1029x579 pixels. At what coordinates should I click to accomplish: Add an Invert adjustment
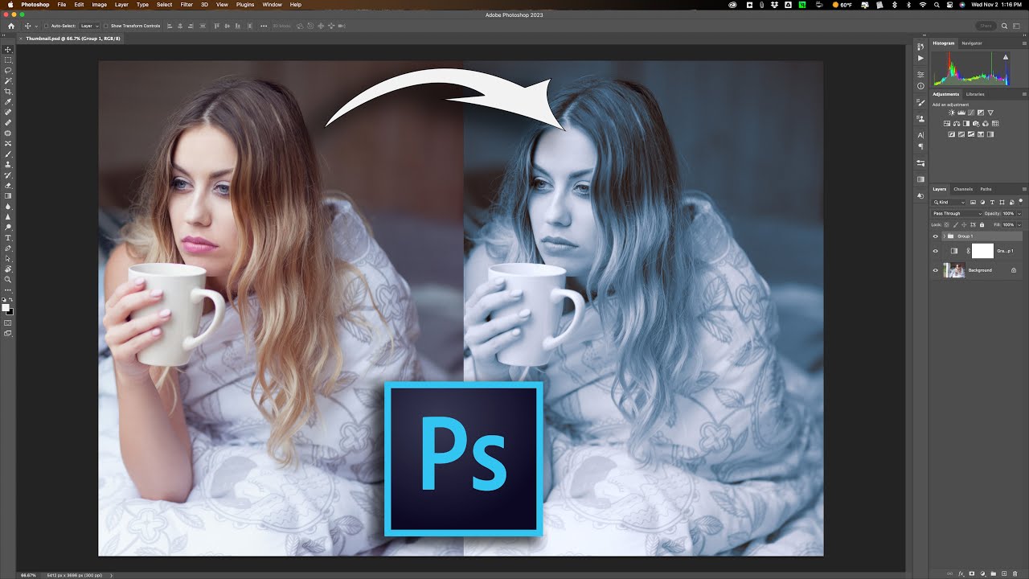[x=952, y=134]
